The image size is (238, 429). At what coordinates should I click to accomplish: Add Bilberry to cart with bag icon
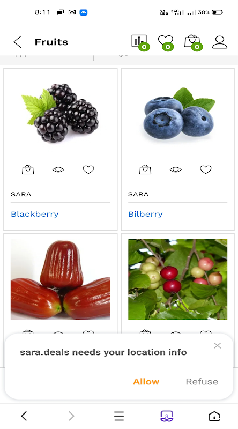145,169
